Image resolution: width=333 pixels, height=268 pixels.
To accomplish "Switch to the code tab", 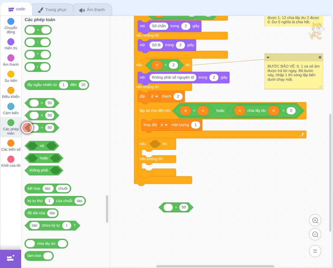I will pos(16,9).
